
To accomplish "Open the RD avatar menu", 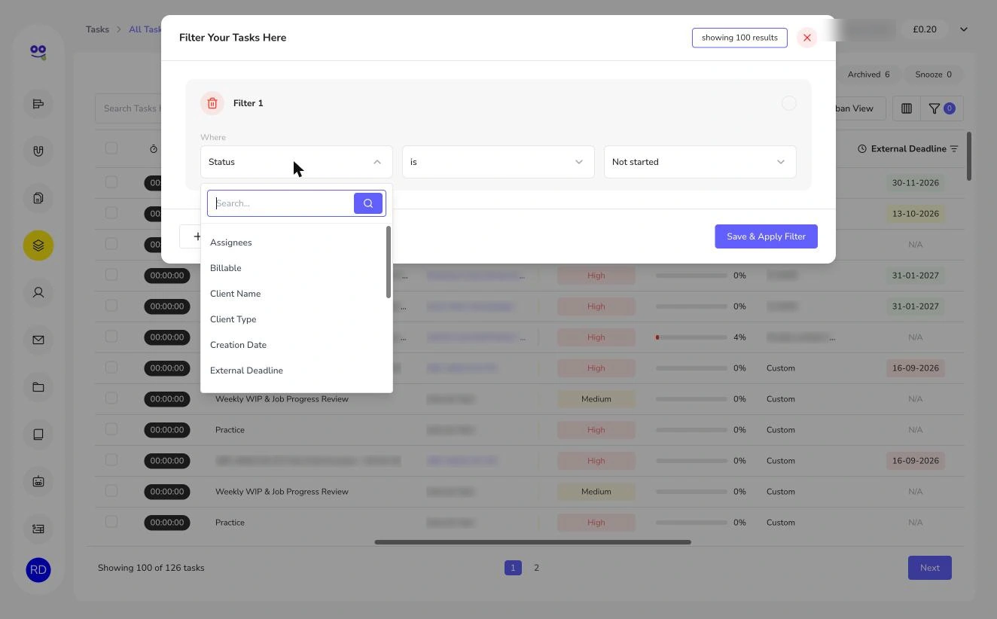I will pos(38,570).
